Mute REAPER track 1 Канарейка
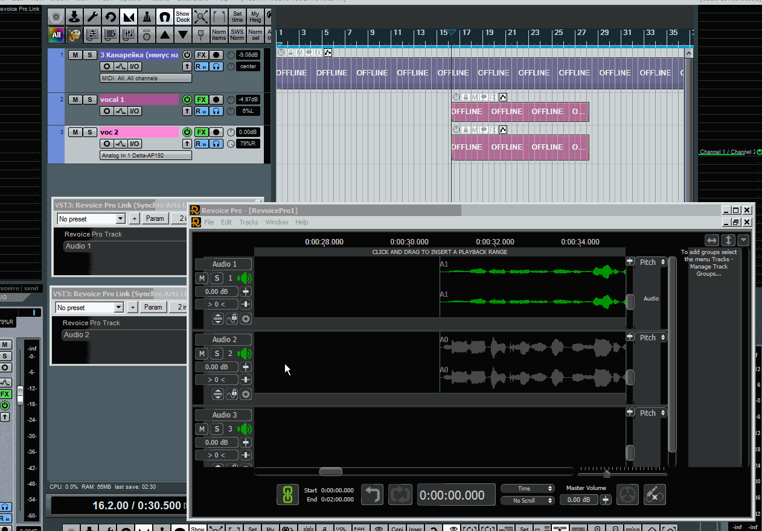The height and width of the screenshot is (531, 762). point(75,55)
